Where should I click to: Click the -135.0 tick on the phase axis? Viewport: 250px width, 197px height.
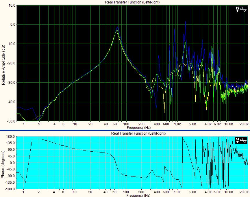(x=10, y=182)
